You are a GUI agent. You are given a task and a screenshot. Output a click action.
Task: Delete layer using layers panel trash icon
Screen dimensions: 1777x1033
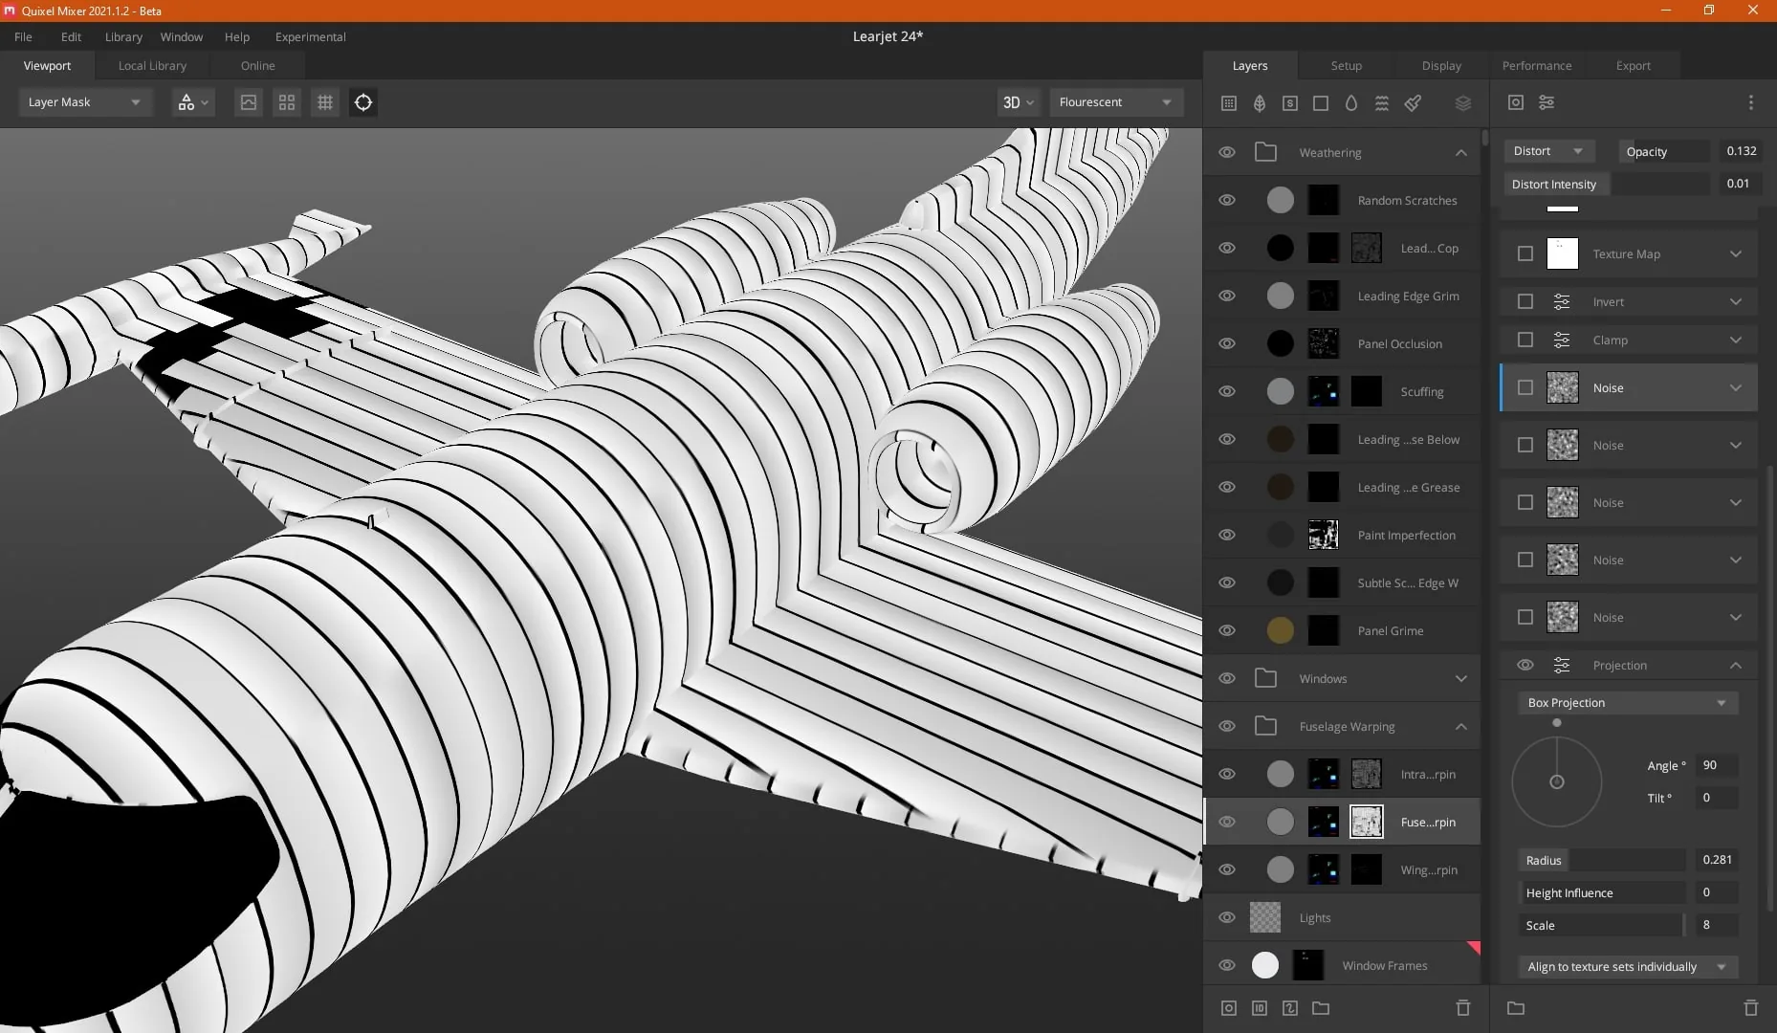coord(1462,1008)
